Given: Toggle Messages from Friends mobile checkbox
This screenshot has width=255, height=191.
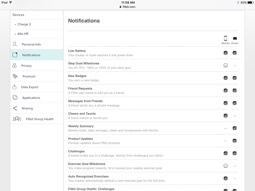Looking at the screenshot, I should [x=225, y=103].
